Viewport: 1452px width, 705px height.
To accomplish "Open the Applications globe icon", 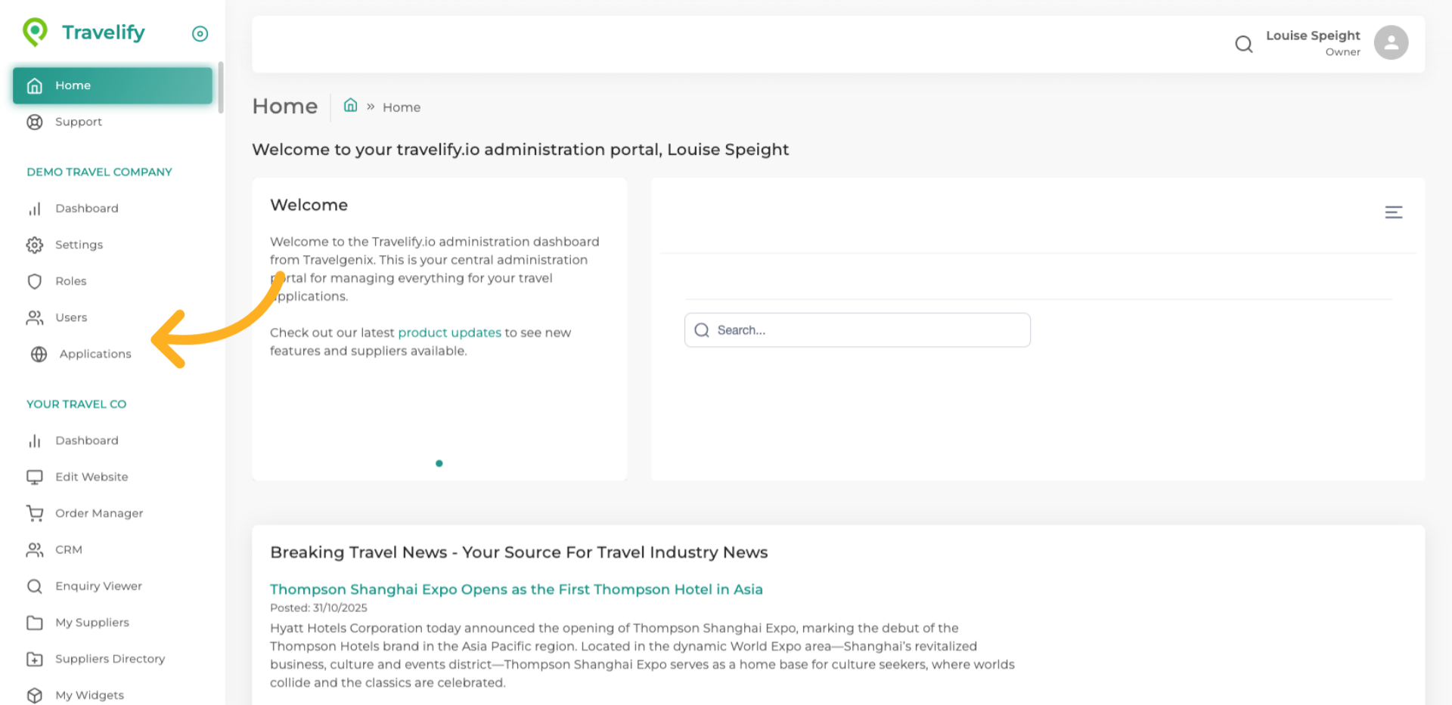I will click(x=39, y=354).
